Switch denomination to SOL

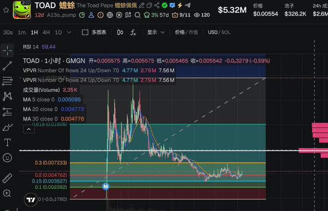pos(226,32)
